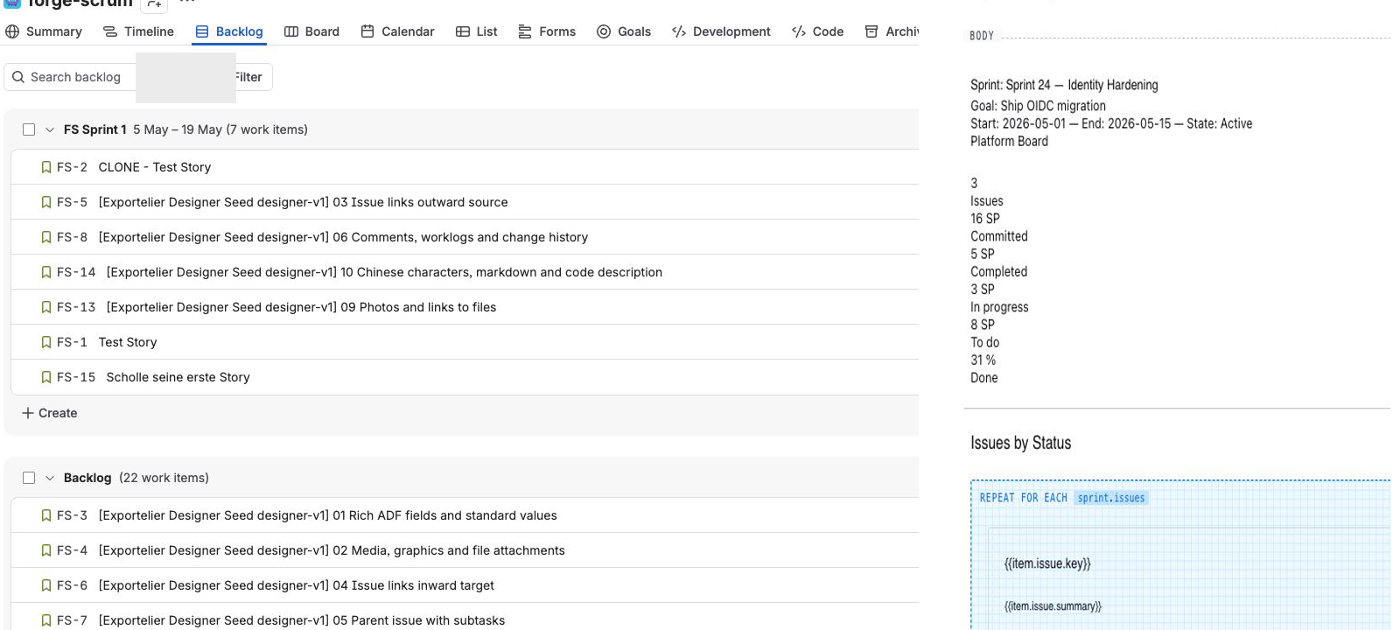Click the Goals target icon
Image resolution: width=1400 pixels, height=630 pixels.
click(604, 31)
